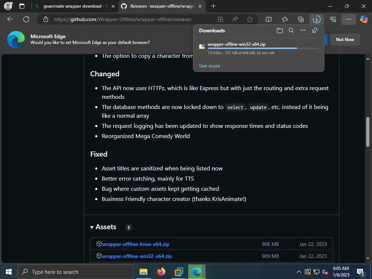Open File Explorer from taskbar
Viewport: 372px width, 279px height.
(143, 272)
